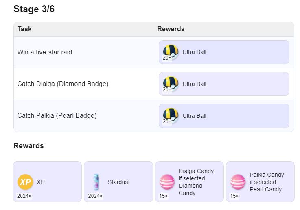Click the Palkia Candy reward description text

(267, 182)
